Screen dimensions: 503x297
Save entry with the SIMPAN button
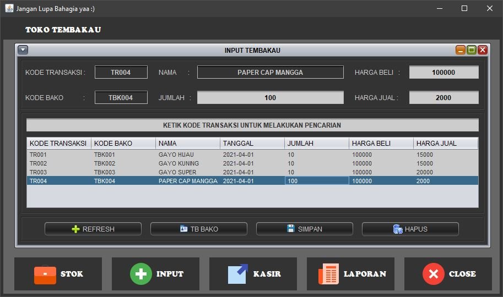click(304, 229)
